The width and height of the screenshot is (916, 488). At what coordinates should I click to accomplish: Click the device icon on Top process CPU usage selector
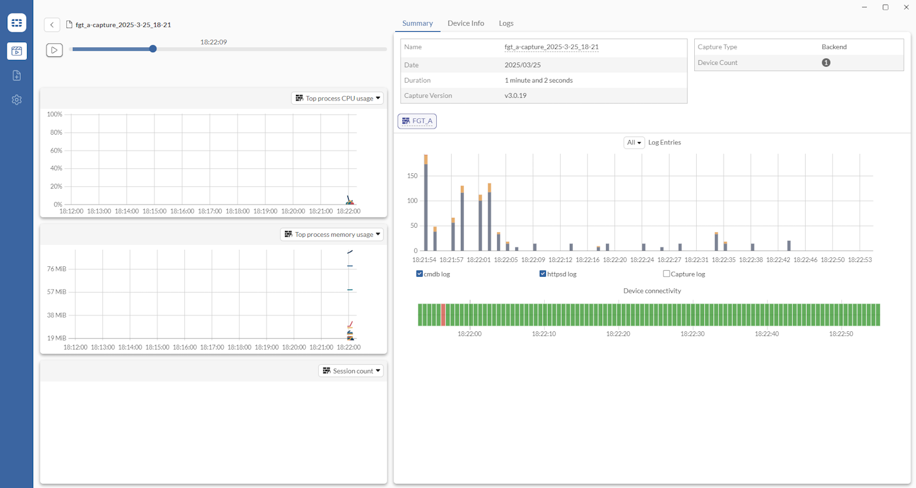pos(298,98)
